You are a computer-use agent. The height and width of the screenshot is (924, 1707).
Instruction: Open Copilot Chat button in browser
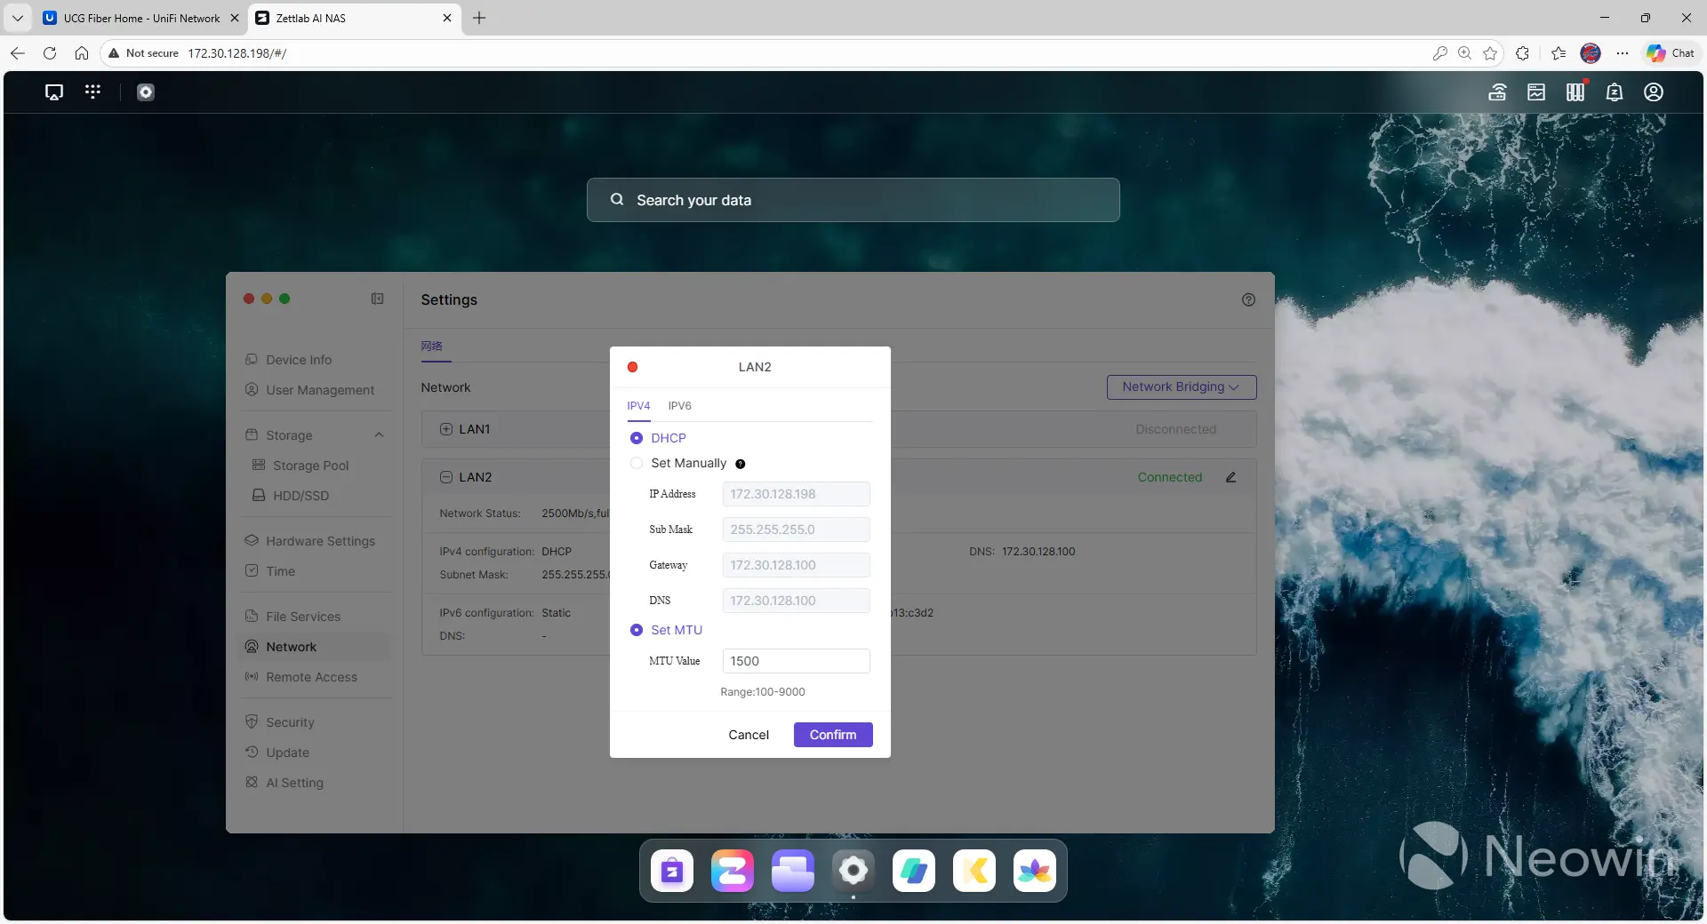click(x=1671, y=53)
